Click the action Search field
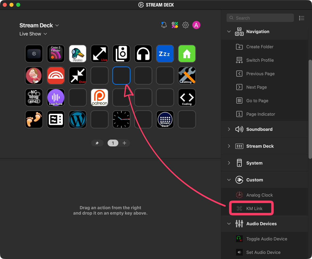This screenshot has width=312, height=259. pos(260,18)
